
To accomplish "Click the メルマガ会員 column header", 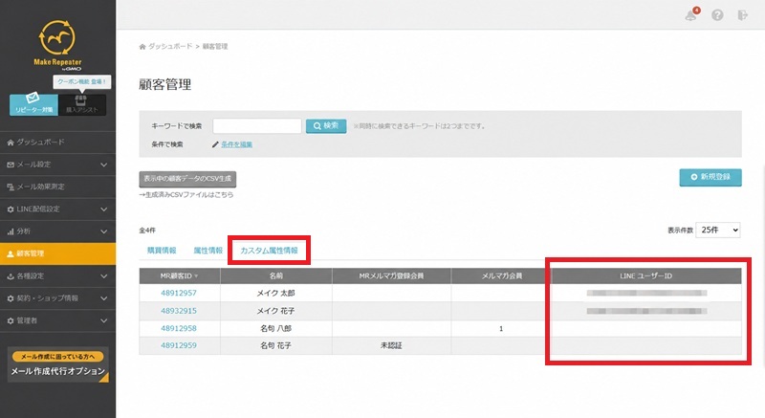I will coord(501,276).
